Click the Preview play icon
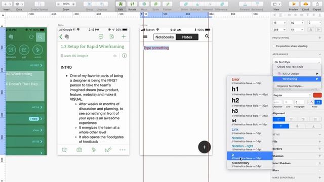Viewport: 324px width, 182px height. [x=294, y=4]
